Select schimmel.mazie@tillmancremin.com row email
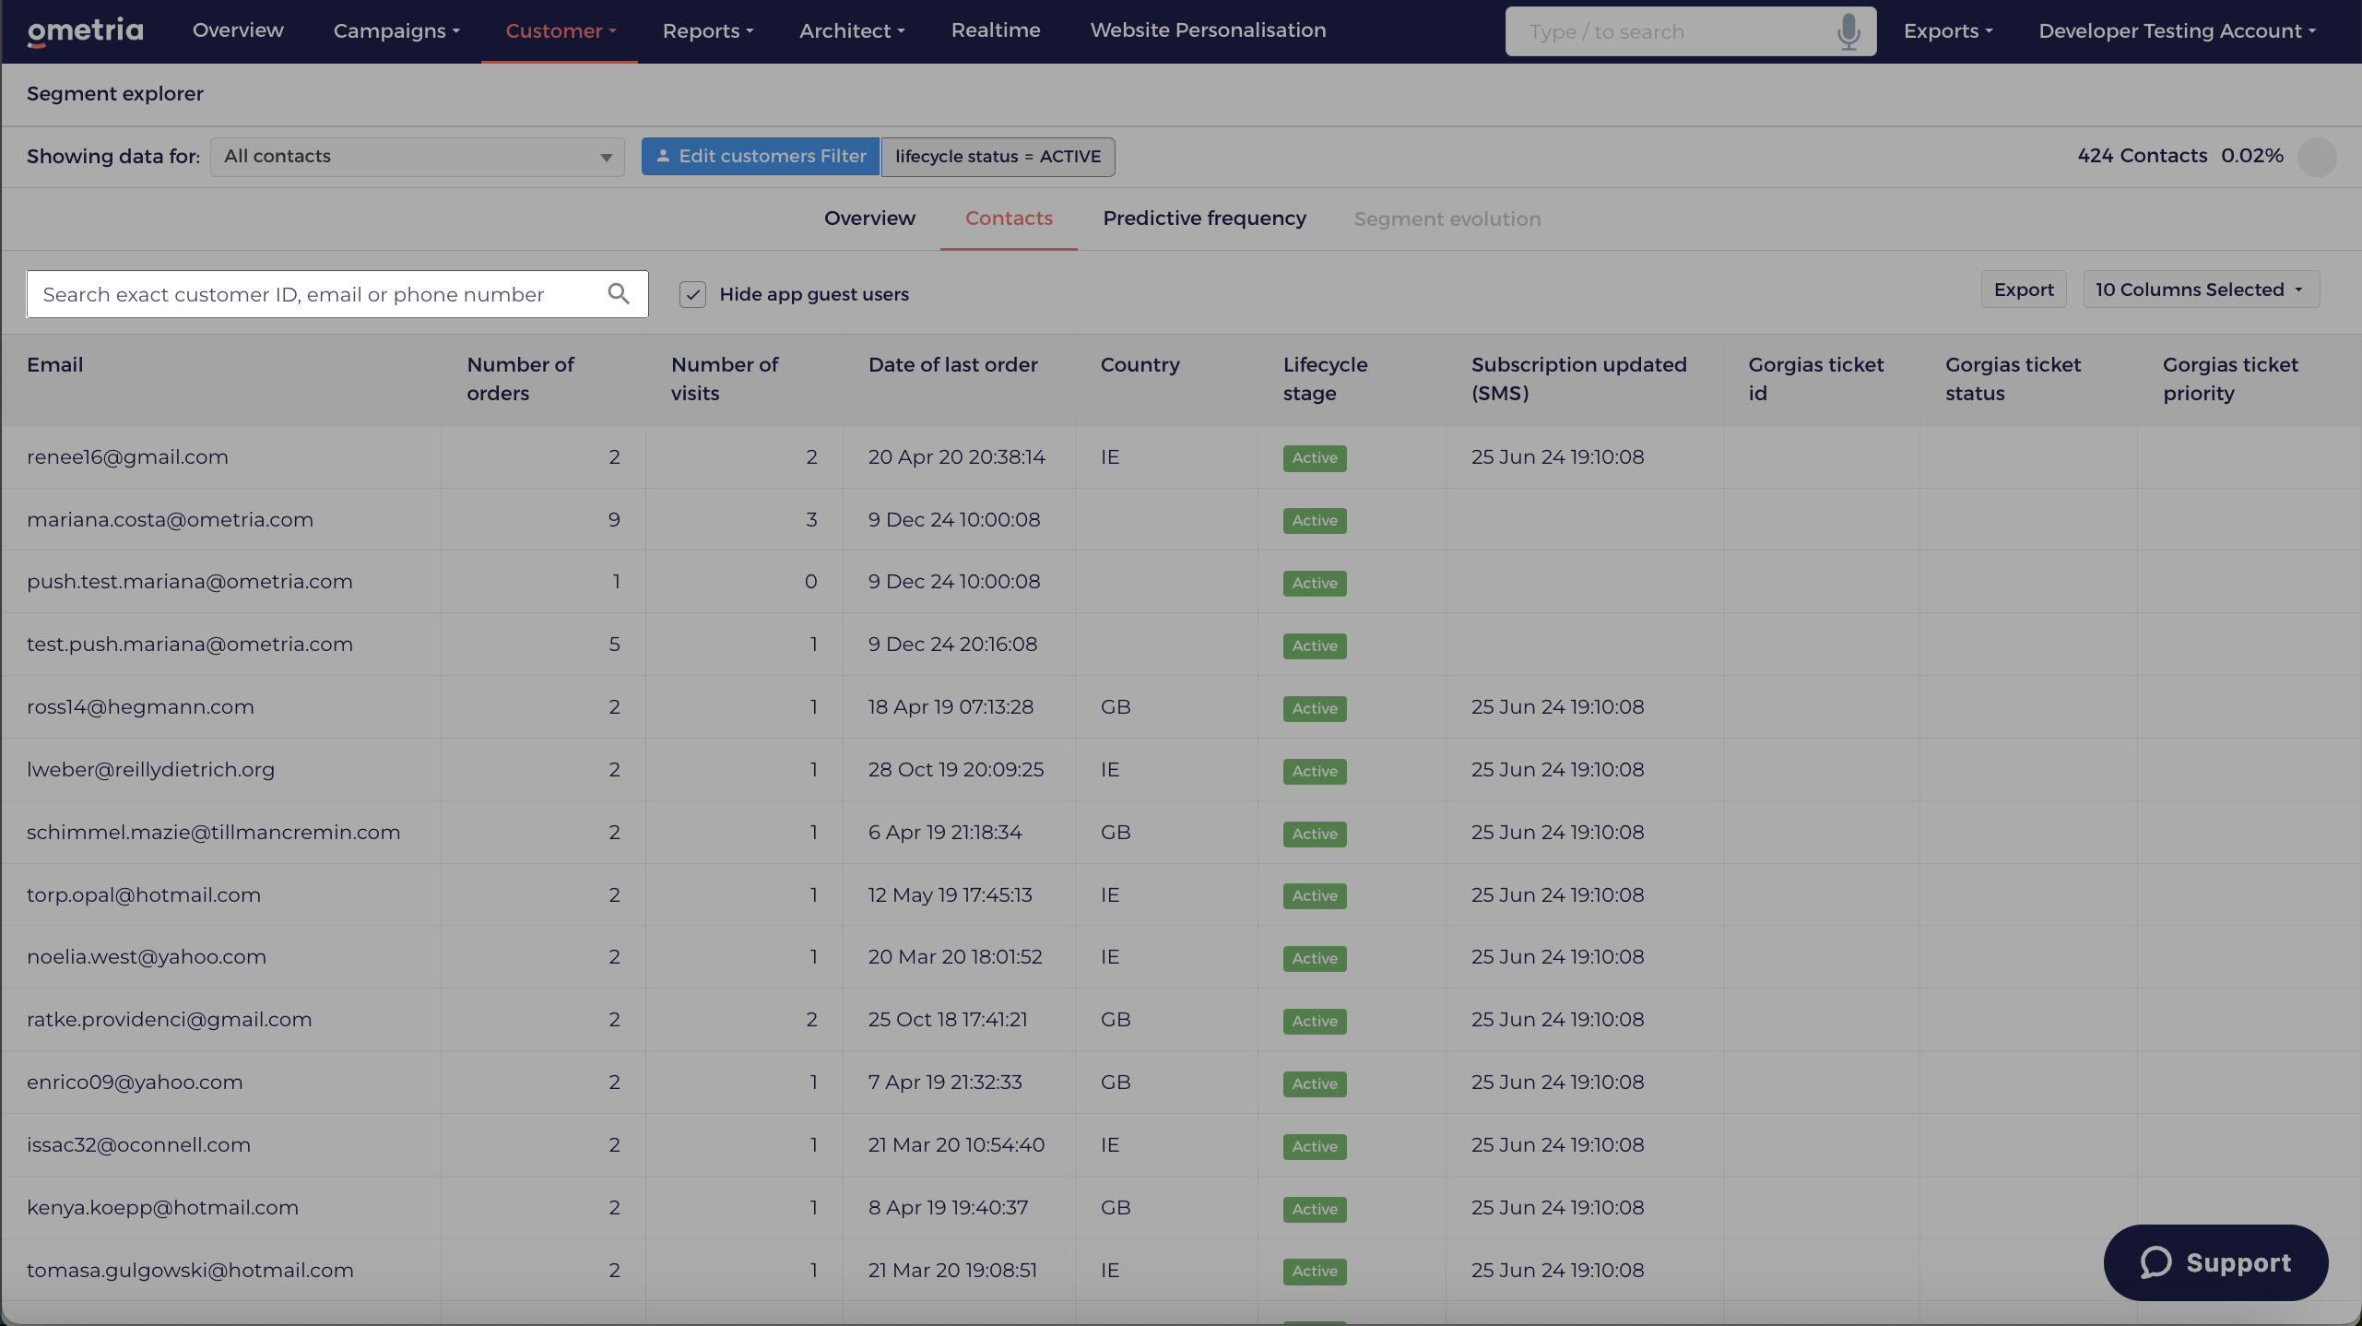Viewport: 2362px width, 1326px height. [x=214, y=833]
